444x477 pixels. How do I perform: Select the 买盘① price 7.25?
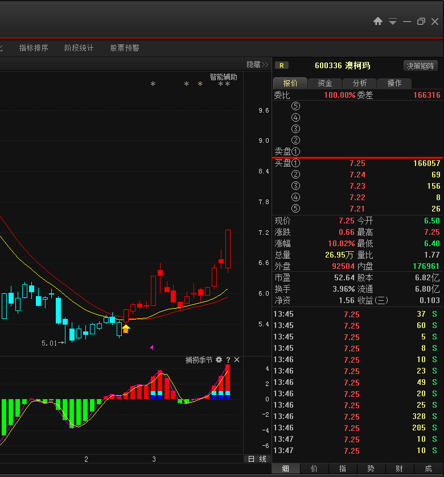click(357, 163)
